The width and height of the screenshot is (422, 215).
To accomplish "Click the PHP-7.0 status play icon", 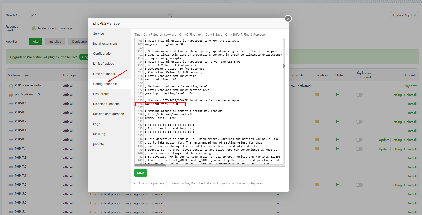I will [337, 185].
